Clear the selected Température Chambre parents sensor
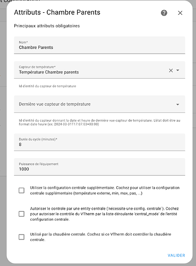 171,70
